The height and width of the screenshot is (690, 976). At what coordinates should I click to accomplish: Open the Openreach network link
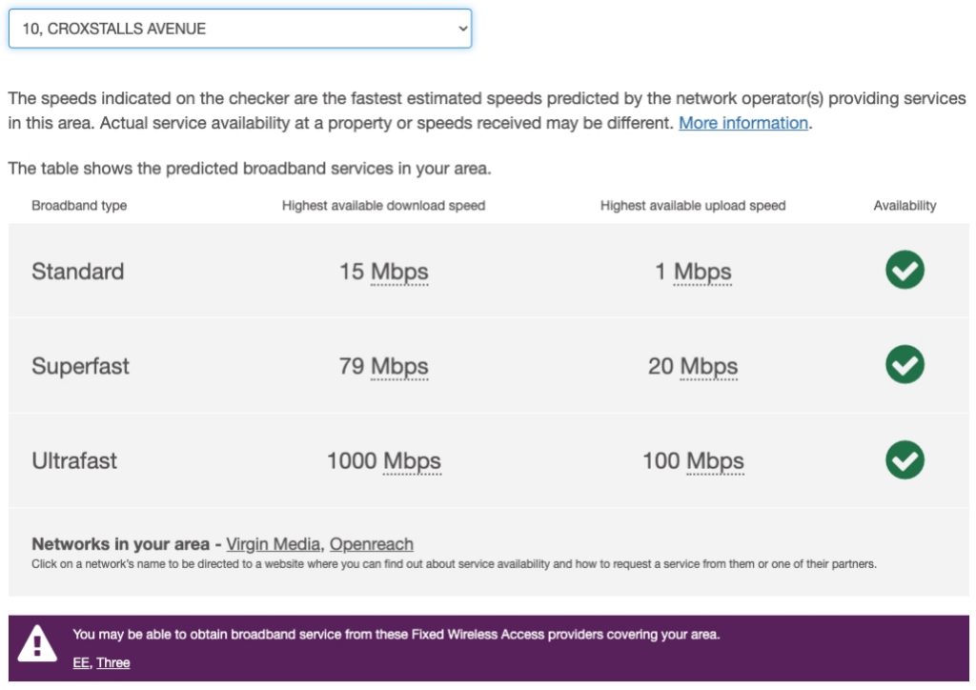coord(371,543)
